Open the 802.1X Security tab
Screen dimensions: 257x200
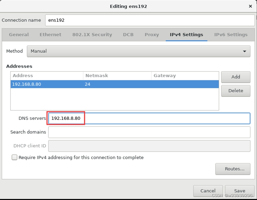92,35
